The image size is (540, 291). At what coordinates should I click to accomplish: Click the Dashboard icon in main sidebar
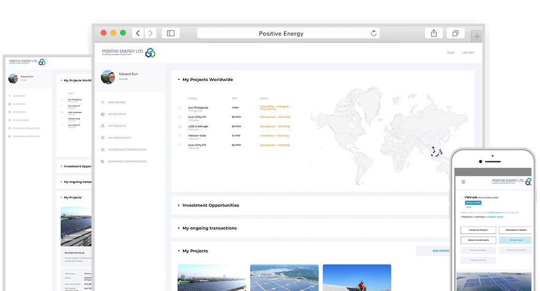coord(102,102)
